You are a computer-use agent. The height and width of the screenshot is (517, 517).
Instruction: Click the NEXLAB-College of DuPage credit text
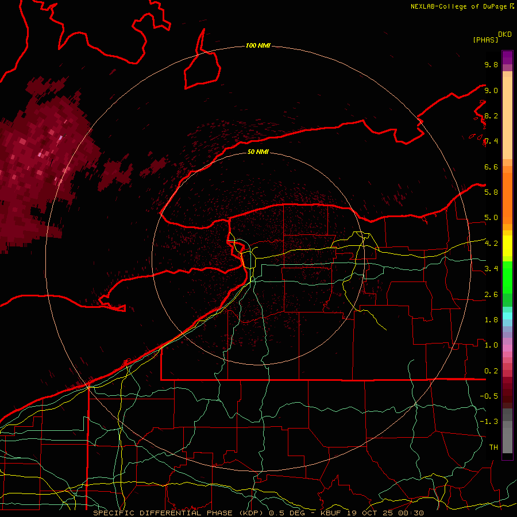(460, 6)
